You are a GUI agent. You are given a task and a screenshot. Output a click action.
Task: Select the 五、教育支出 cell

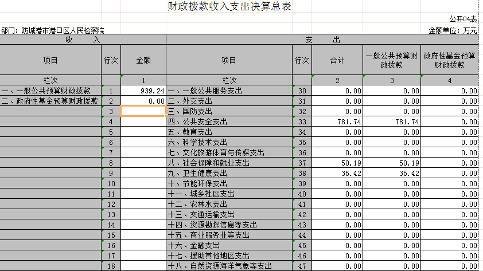[229, 132]
